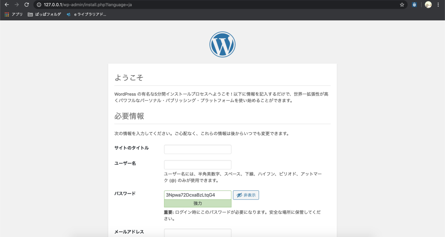Click the サイトのタイトル label

pos(132,148)
